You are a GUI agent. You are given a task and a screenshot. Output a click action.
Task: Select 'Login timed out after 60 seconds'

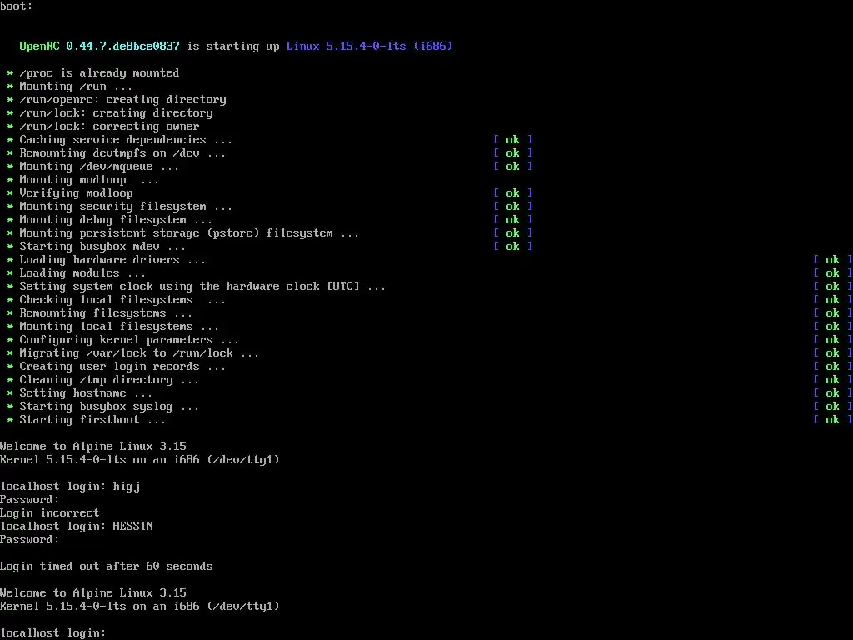coord(106,567)
